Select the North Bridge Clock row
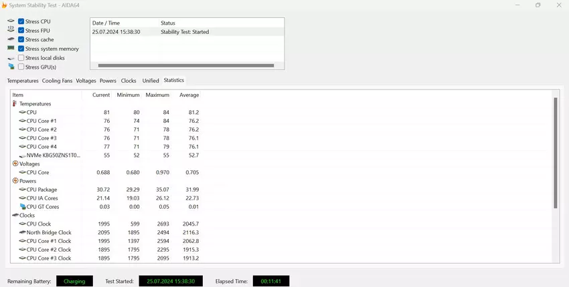Image resolution: width=569 pixels, height=287 pixels. pyautogui.click(x=48, y=233)
